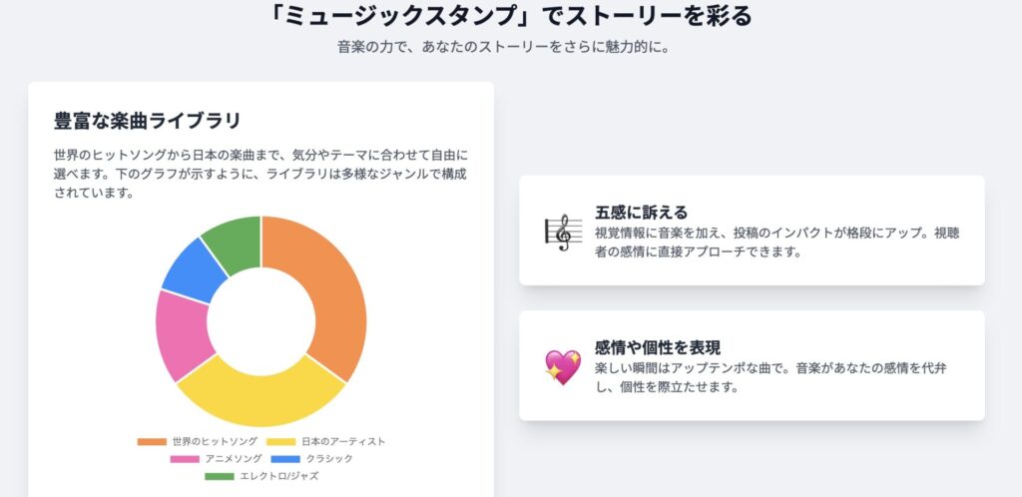This screenshot has height=497, width=1022.
Task: Click the yellow donut chart segment
Action: (260, 397)
